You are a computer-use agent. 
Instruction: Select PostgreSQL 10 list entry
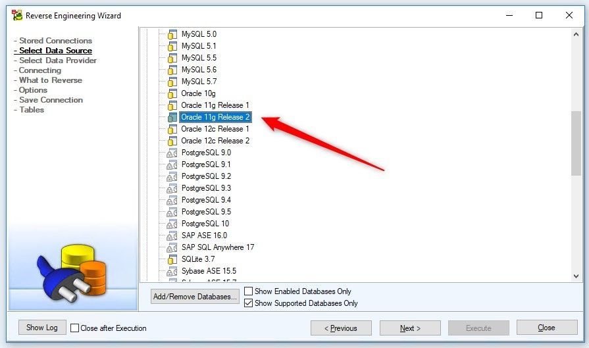205,224
